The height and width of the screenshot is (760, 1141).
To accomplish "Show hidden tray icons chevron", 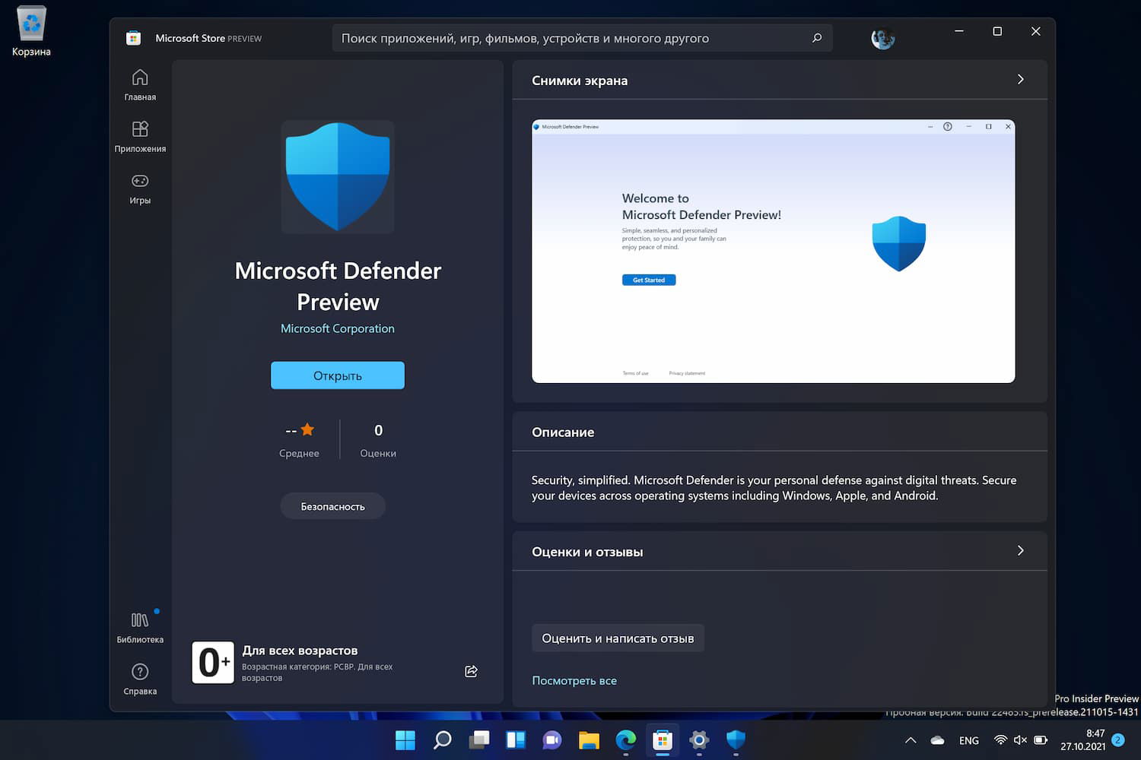I will (911, 740).
